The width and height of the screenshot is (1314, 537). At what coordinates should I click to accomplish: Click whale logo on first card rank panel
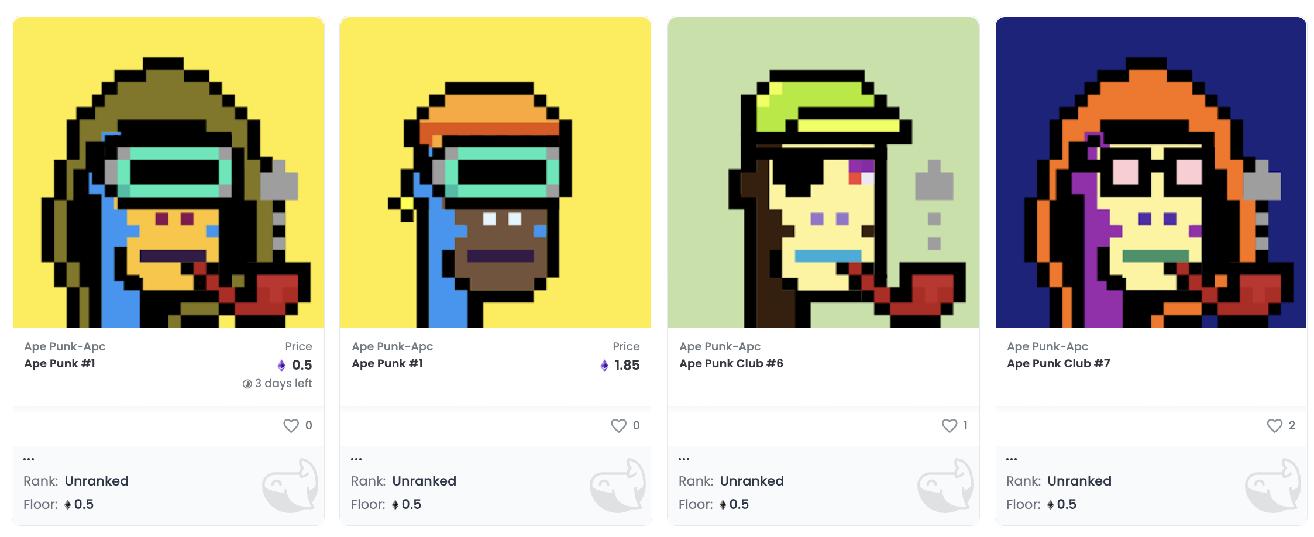[x=290, y=486]
